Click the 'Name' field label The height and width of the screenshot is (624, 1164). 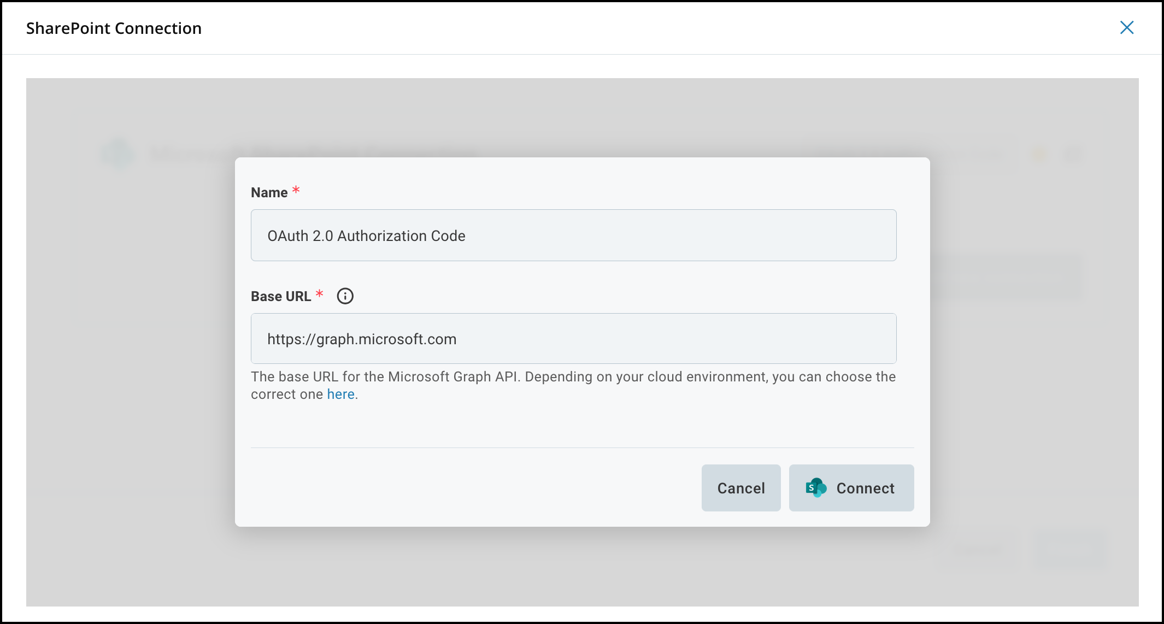(269, 192)
